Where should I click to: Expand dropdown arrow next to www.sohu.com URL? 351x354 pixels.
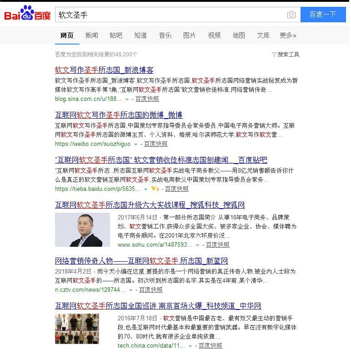point(197,245)
